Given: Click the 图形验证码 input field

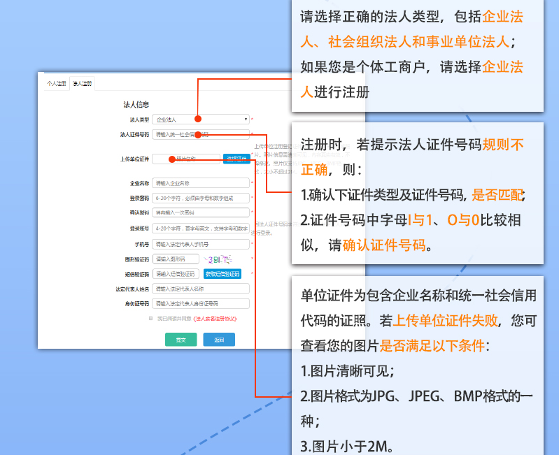Looking at the screenshot, I should pos(176,259).
